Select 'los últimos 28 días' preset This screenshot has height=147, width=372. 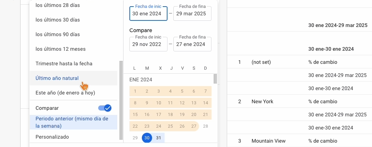58,5
